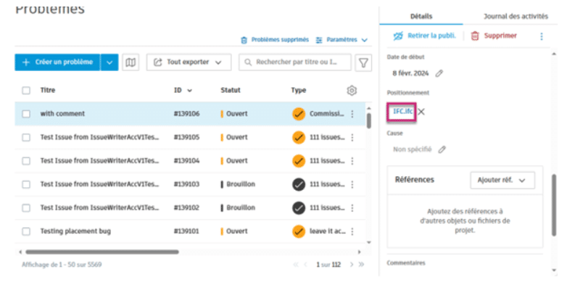This screenshot has height=288, width=575.
Task: Go to next page arrow
Action: point(351,265)
